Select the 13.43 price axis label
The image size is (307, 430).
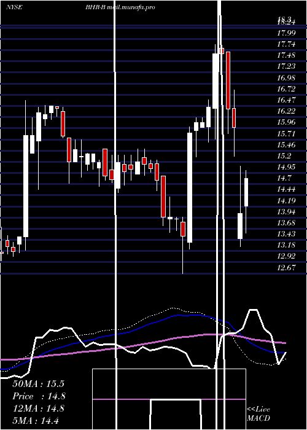(286, 234)
